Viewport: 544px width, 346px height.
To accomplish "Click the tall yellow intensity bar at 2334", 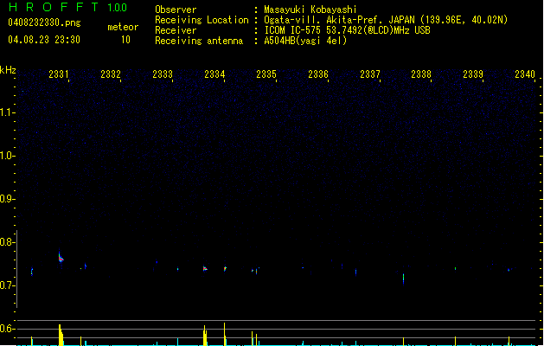I will pyautogui.click(x=225, y=334).
